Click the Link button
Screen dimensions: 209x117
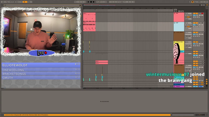pos(3,2)
